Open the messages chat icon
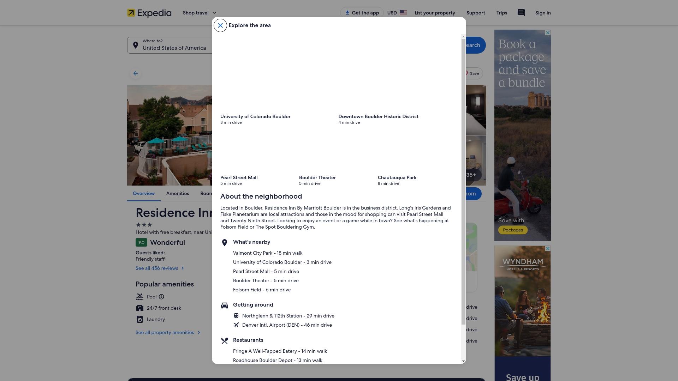Screen dimensions: 678x381 [x=521, y=13]
